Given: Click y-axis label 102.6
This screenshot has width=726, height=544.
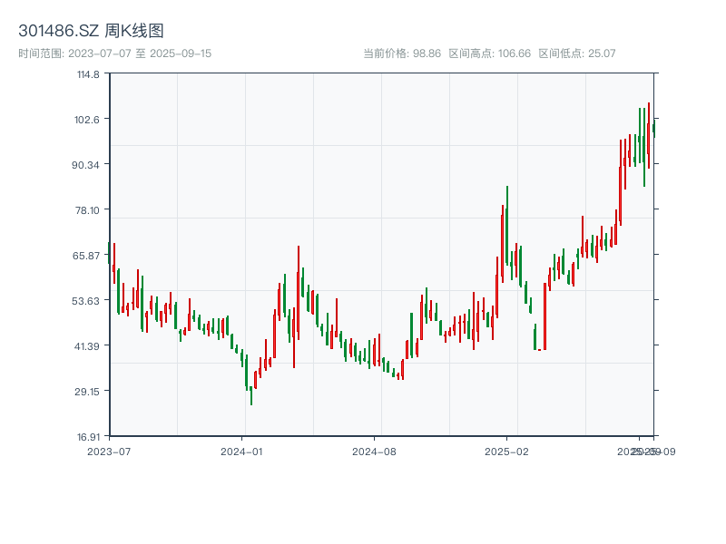Looking at the screenshot, I should pyautogui.click(x=87, y=120).
